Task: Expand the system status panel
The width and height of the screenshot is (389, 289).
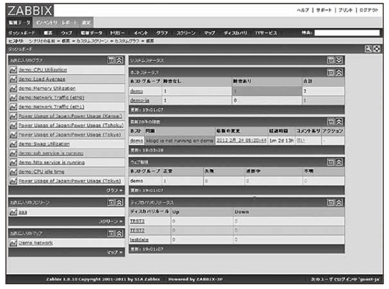Action: tap(339, 60)
